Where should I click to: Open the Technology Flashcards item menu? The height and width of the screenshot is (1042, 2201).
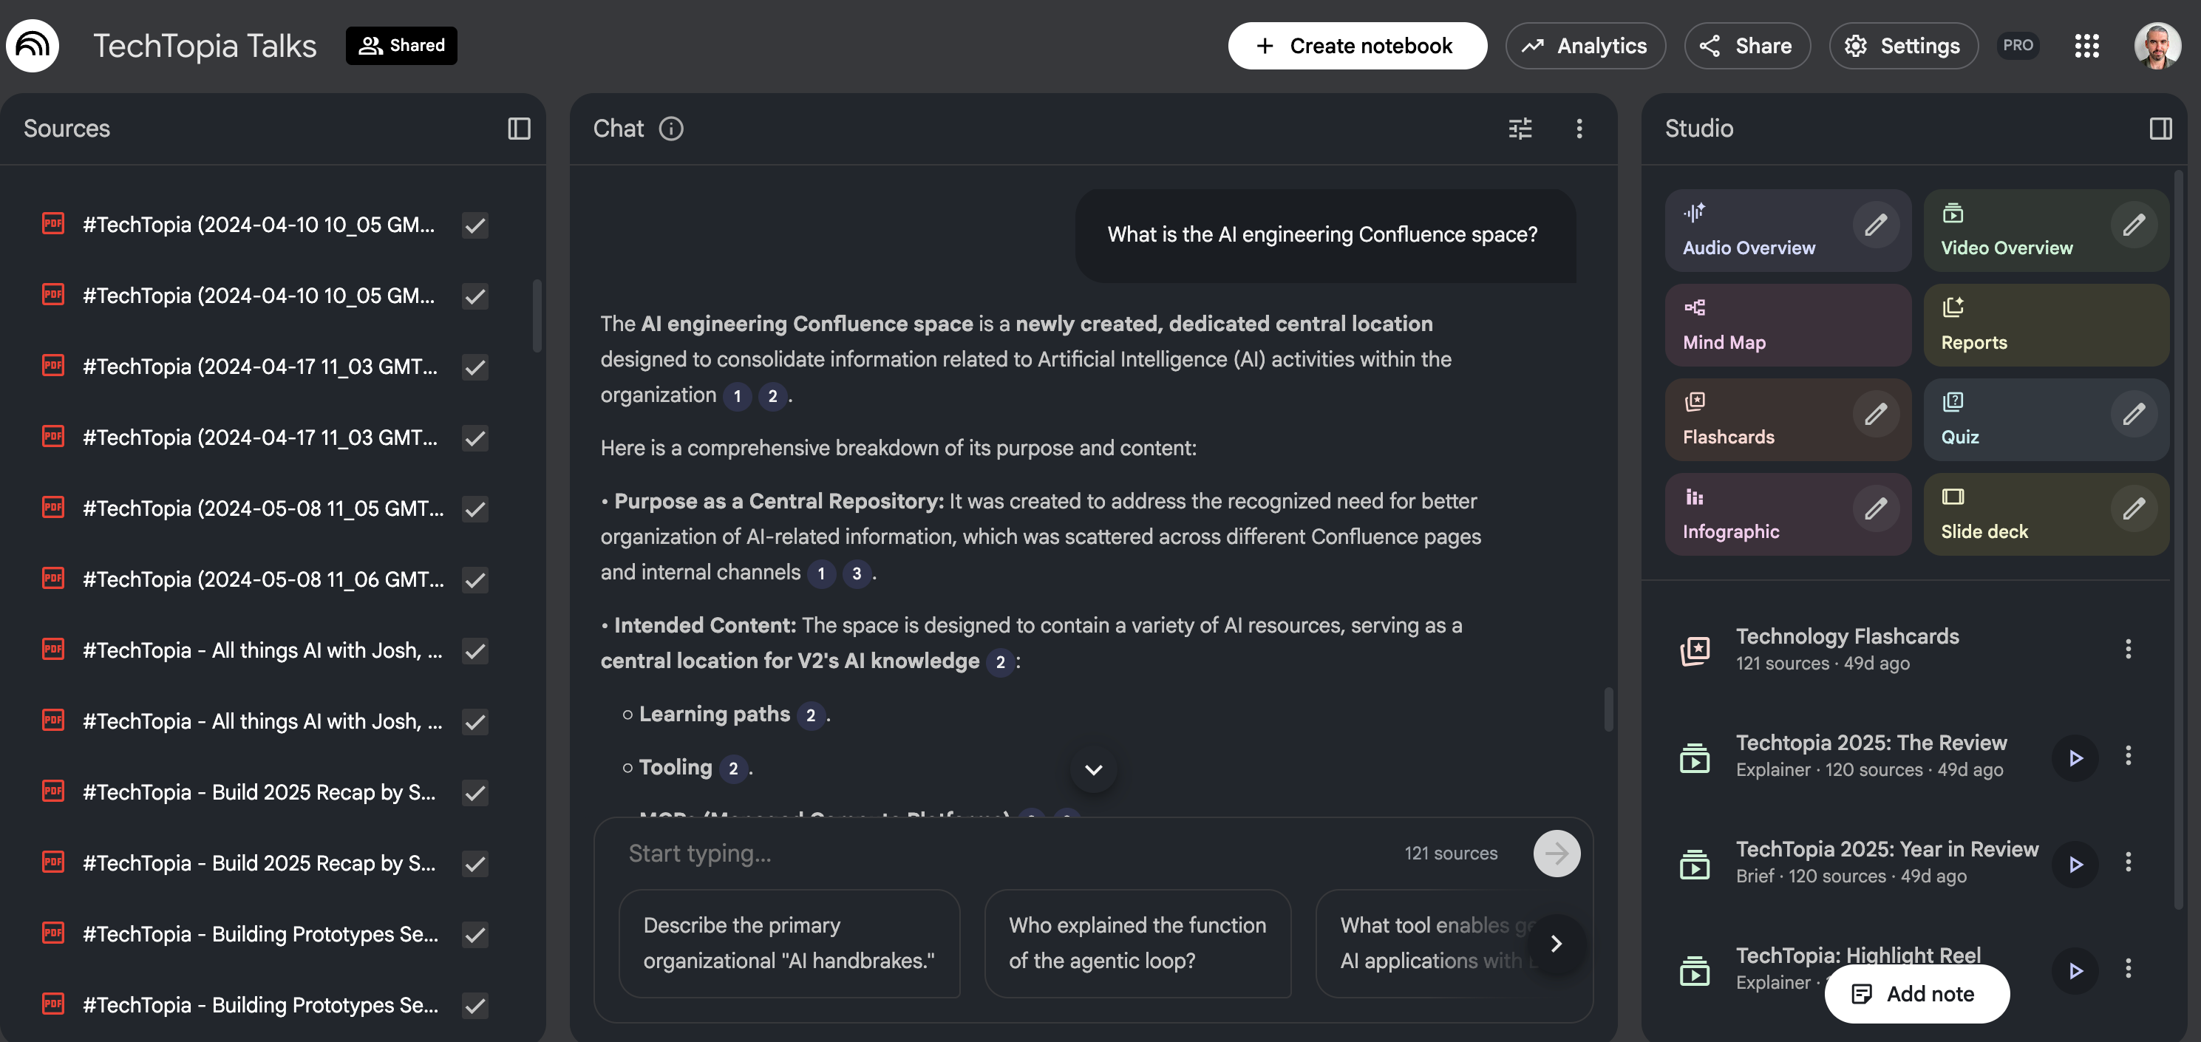(2129, 649)
